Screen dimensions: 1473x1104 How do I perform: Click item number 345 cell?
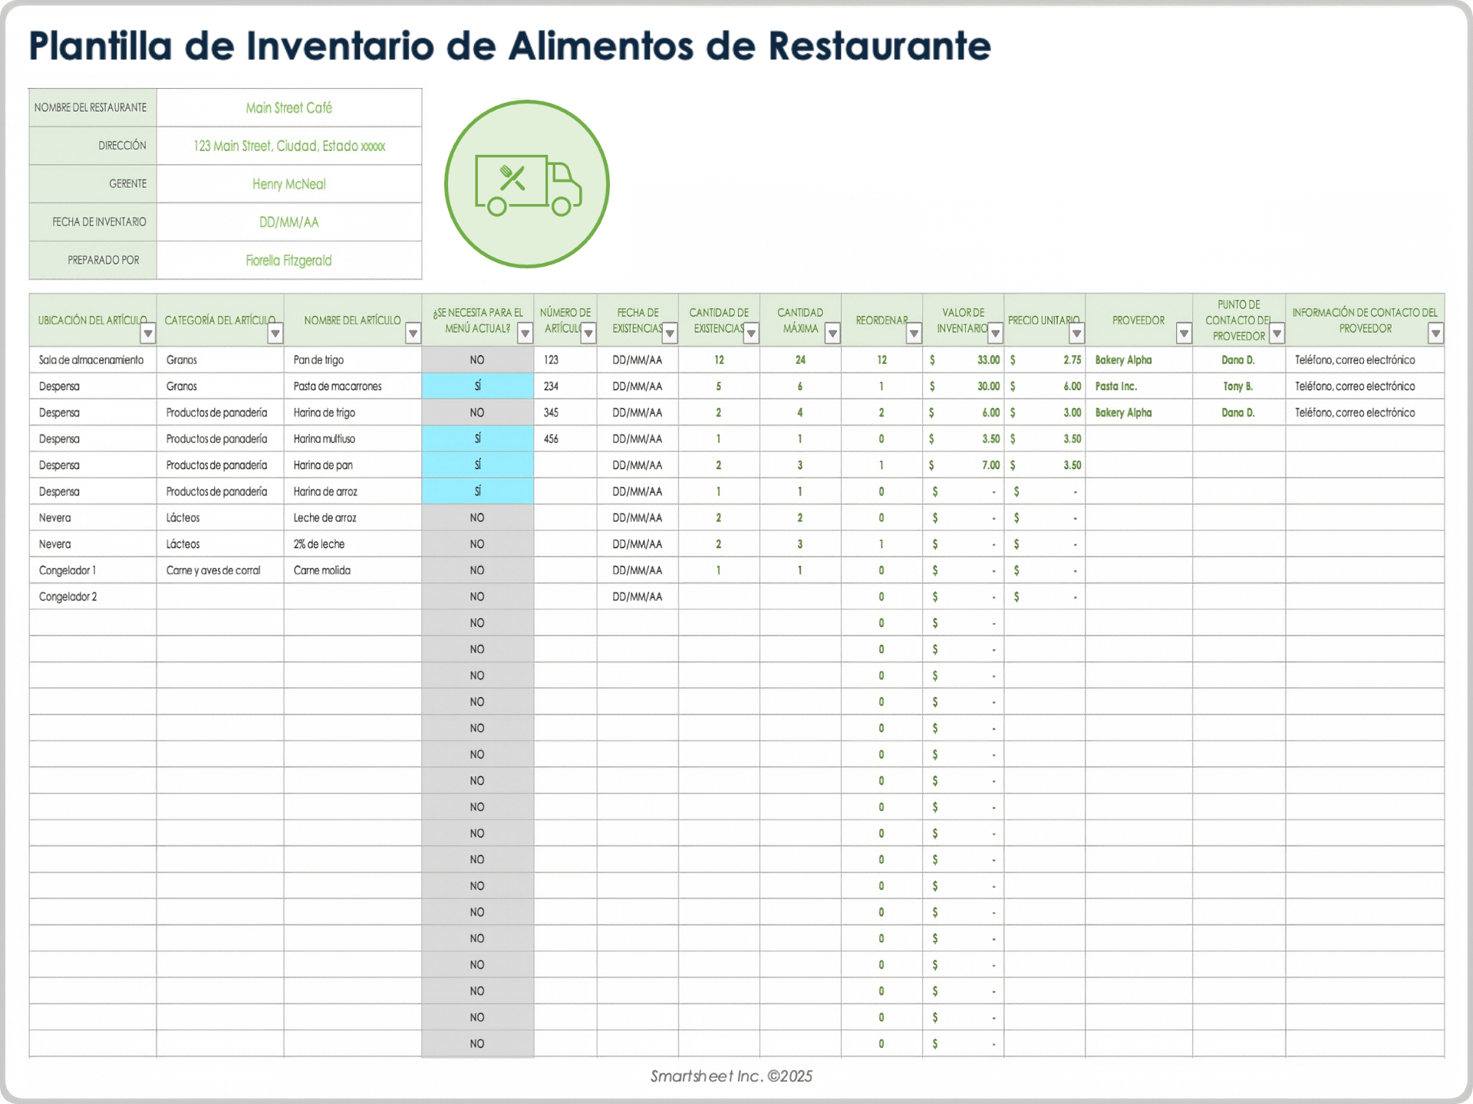565,412
